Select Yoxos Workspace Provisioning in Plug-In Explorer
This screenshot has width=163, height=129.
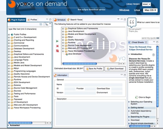[27, 108]
